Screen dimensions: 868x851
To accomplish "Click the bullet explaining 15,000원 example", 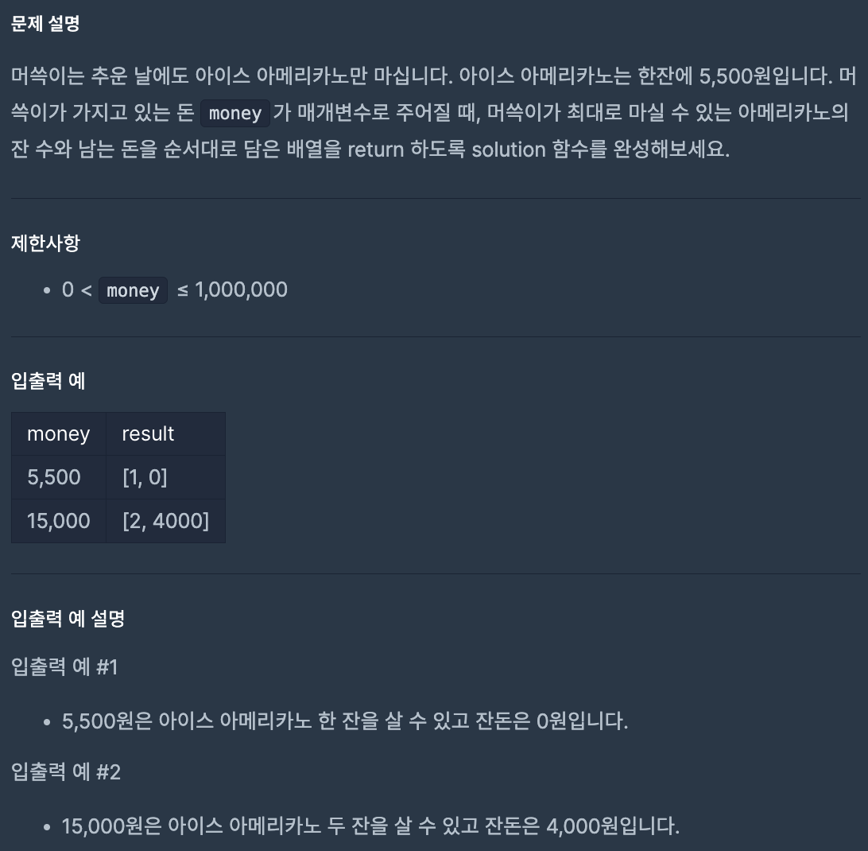I will (370, 826).
